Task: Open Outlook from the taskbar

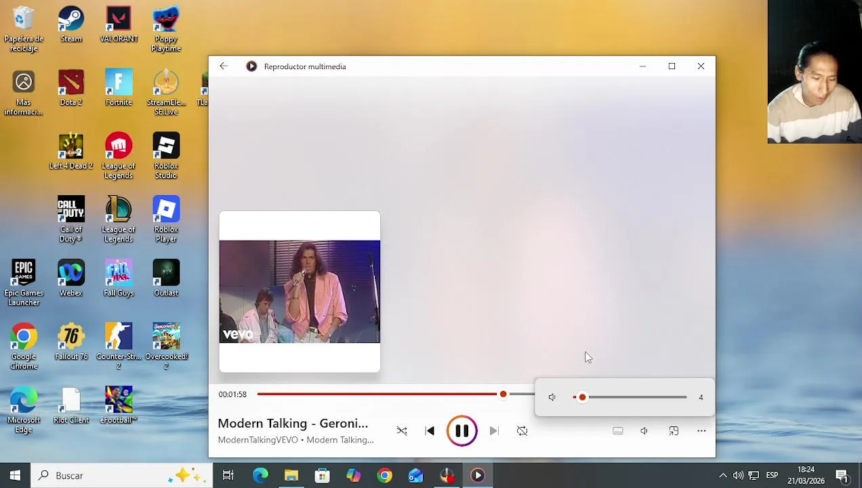Action: (x=415, y=476)
